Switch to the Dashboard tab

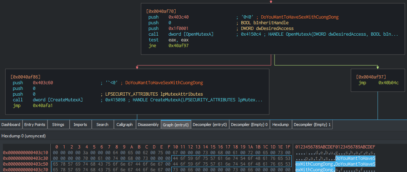pyautogui.click(x=11, y=125)
